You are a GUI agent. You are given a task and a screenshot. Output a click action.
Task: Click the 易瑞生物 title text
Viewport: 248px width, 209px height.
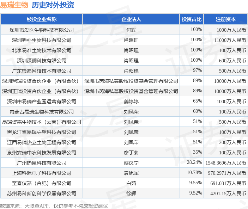coord(14,5)
